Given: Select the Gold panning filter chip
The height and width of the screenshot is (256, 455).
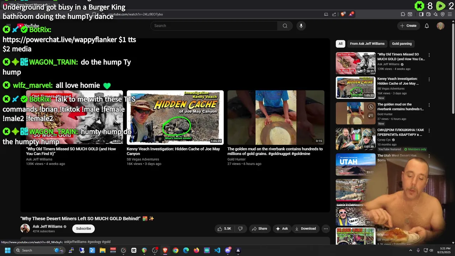Looking at the screenshot, I should tap(402, 44).
